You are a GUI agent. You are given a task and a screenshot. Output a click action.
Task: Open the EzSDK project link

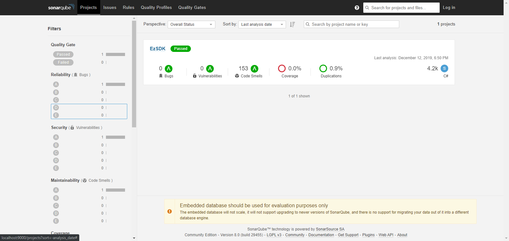157,49
